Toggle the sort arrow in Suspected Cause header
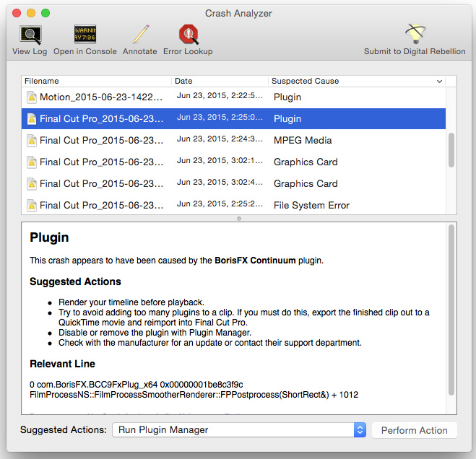Image resolution: width=476 pixels, height=459 pixels. tap(439, 82)
